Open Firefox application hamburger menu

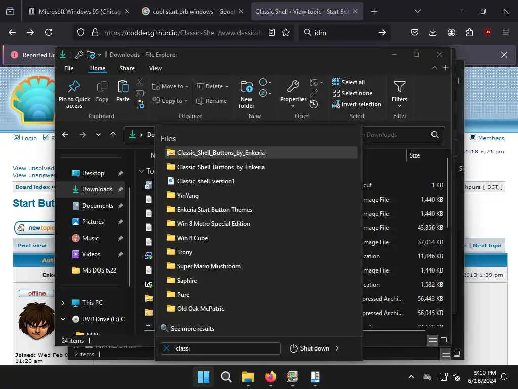[505, 32]
